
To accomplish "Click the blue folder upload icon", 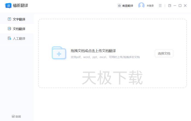I will pos(59,53).
